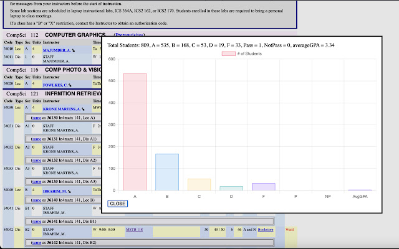Click the small icon beside MAJUMDER, A.
This screenshot has height=249, width=399.
pyautogui.click(x=74, y=50)
